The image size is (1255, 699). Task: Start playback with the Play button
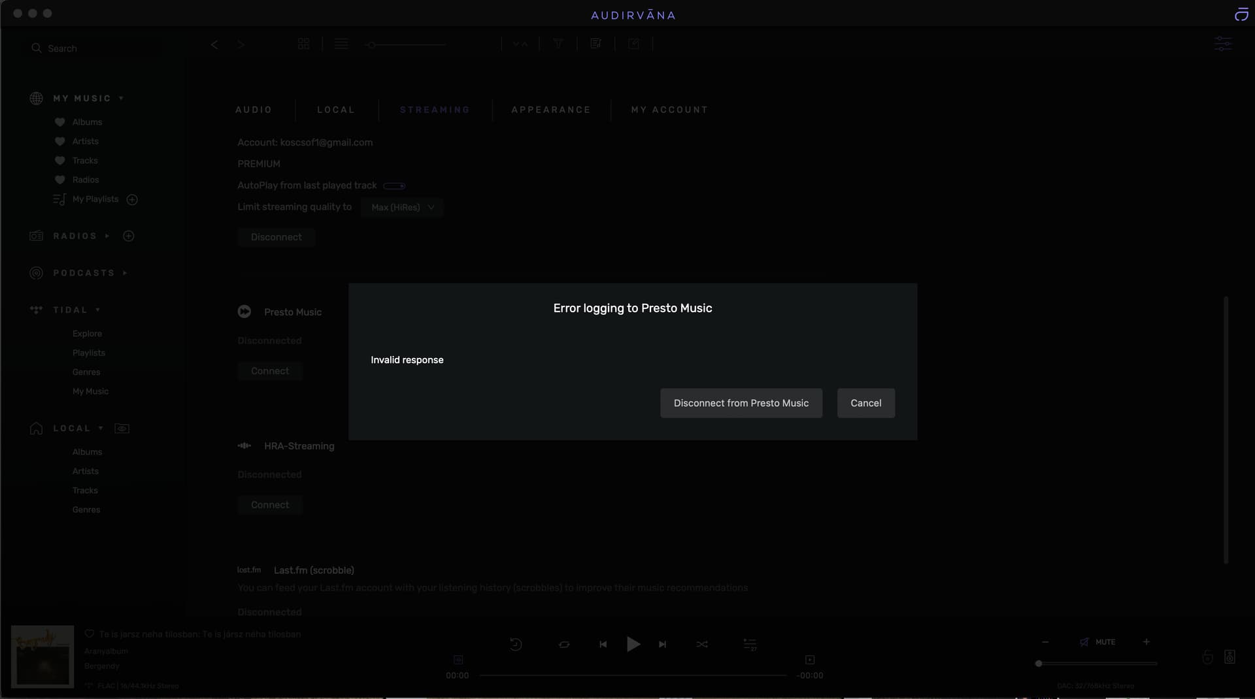(633, 644)
